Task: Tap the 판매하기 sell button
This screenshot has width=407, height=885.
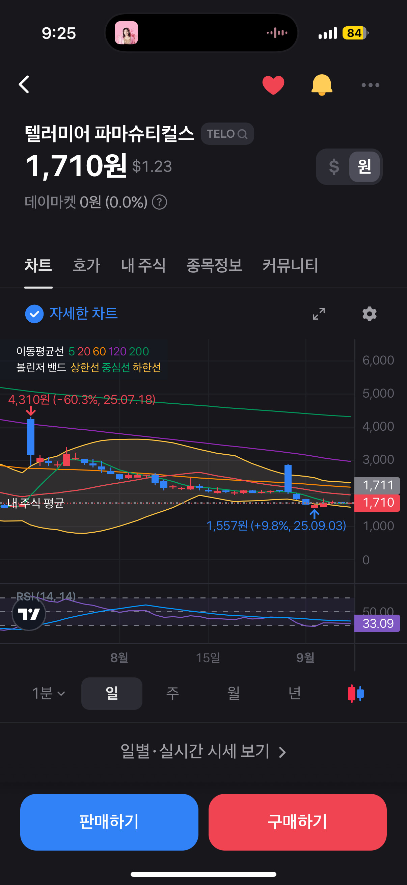Action: 109,822
